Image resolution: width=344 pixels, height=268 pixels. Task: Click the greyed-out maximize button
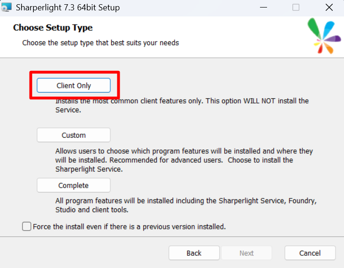[x=296, y=8]
